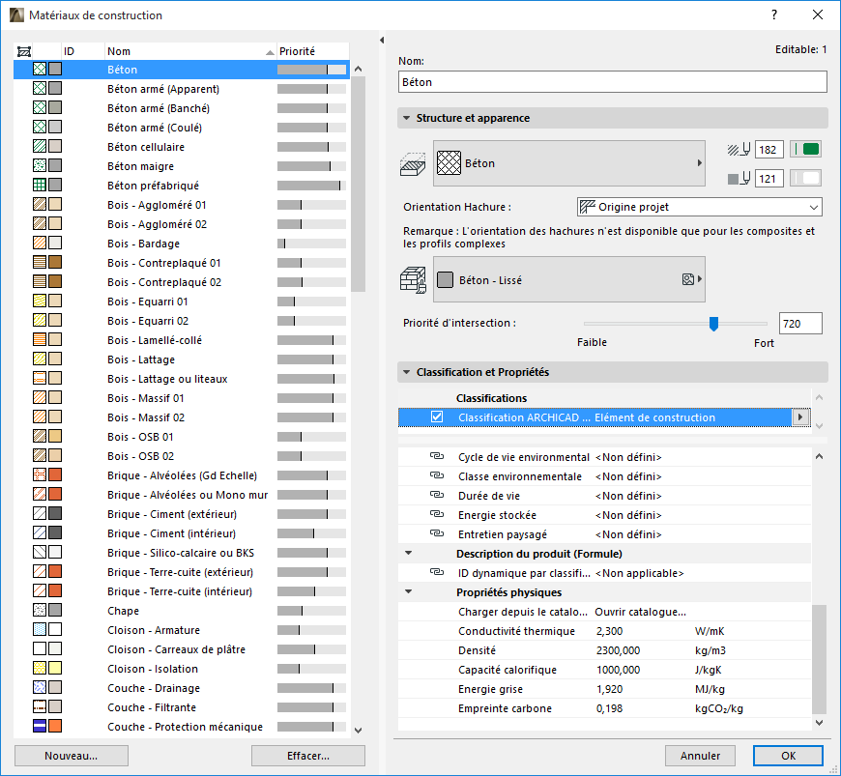Click the fill foreground pen icon
This screenshot has width=841, height=776.
(x=739, y=149)
